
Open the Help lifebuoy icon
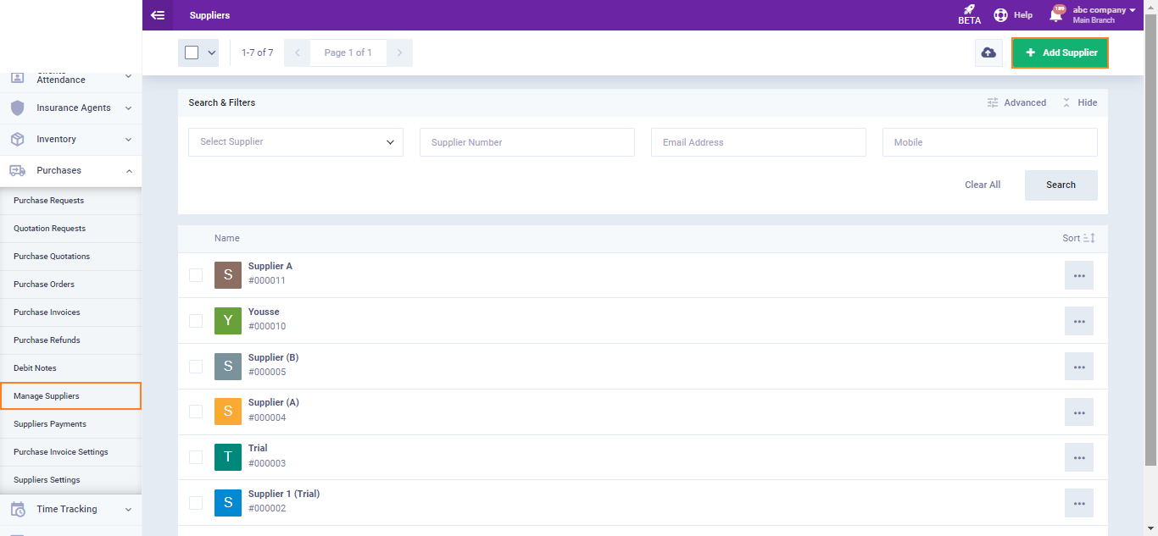(1000, 15)
